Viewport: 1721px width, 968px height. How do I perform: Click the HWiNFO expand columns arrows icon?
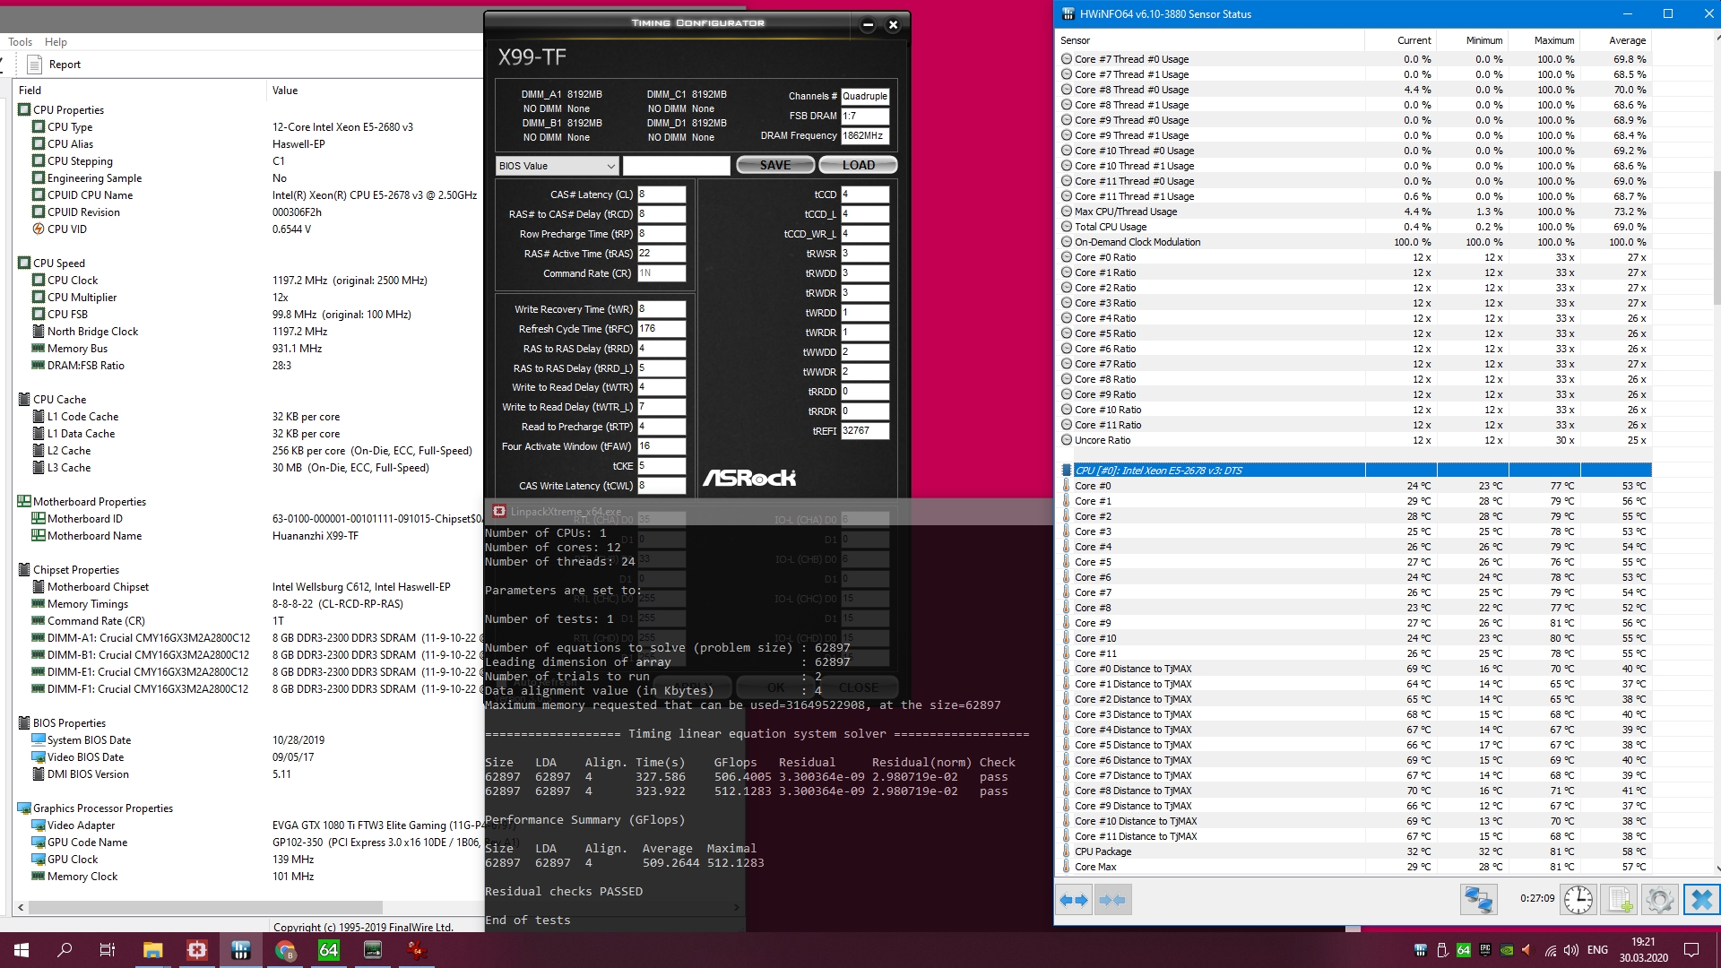pos(1074,899)
